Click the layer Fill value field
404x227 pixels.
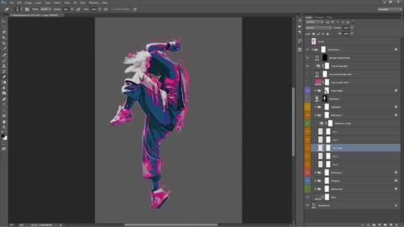[347, 33]
